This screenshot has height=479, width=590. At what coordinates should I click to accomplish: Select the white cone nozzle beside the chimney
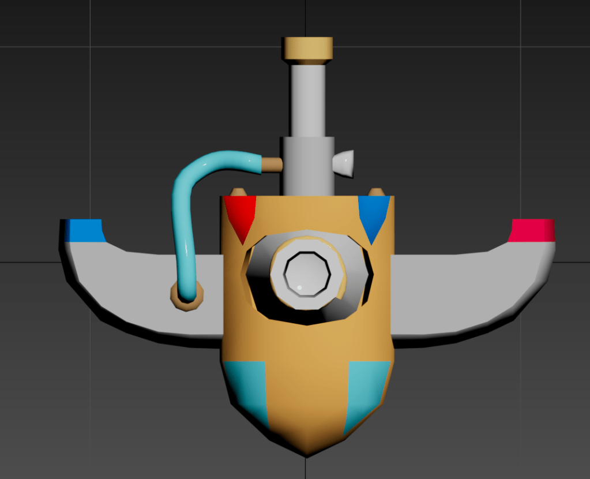(345, 163)
